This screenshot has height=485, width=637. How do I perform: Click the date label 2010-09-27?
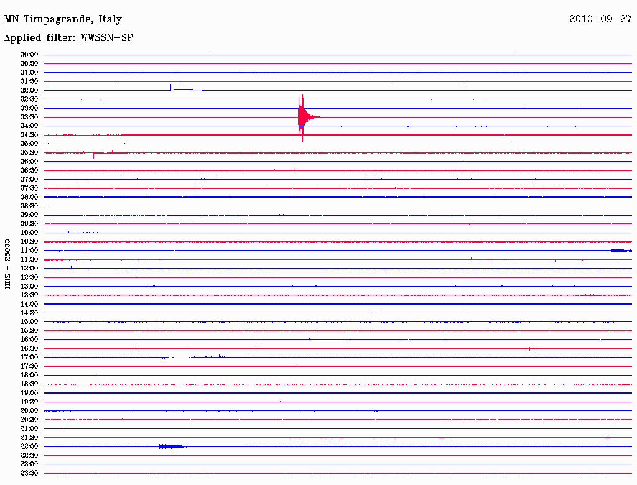(600, 19)
